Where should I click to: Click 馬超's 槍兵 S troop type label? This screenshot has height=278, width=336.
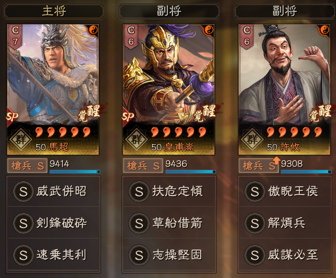click(x=27, y=166)
